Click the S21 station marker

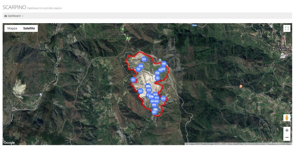click(140, 91)
